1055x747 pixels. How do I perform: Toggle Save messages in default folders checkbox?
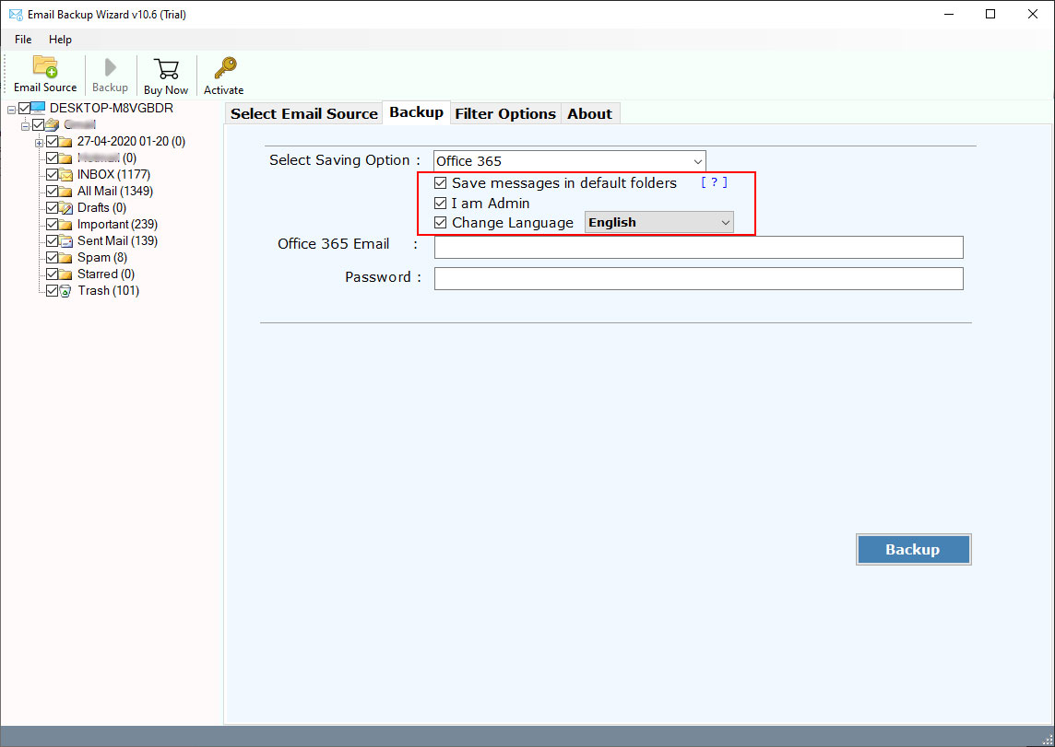441,182
